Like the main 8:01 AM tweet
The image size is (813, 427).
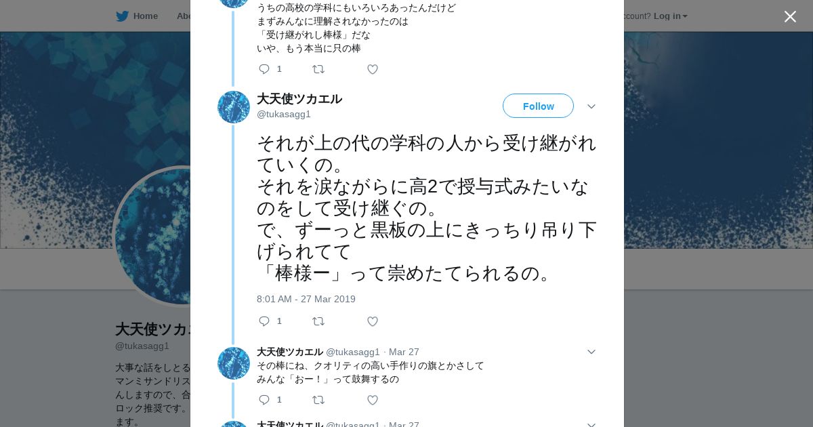[373, 321]
